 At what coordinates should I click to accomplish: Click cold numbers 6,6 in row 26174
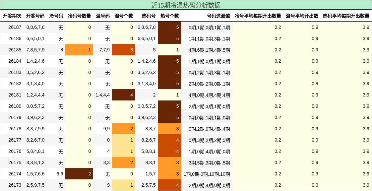[60, 174]
